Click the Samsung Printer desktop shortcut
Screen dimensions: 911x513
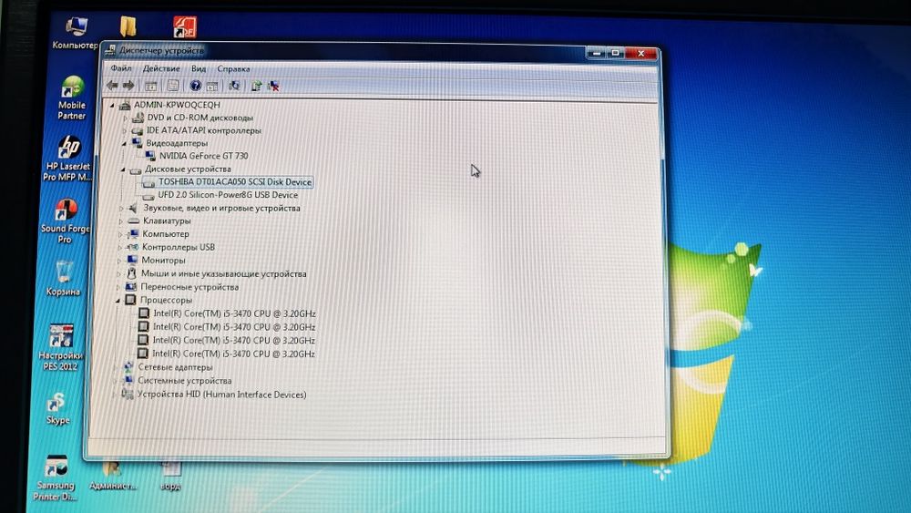(55, 477)
